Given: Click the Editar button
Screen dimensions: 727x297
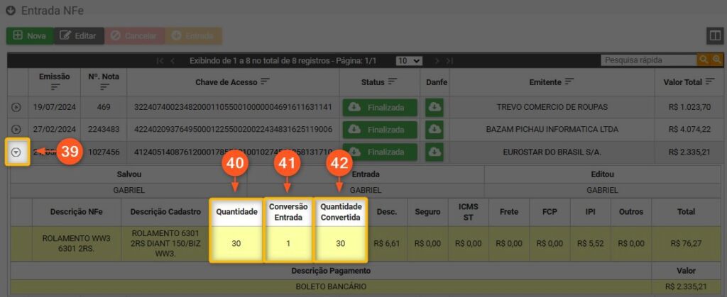Looking at the screenshot, I should tap(78, 35).
